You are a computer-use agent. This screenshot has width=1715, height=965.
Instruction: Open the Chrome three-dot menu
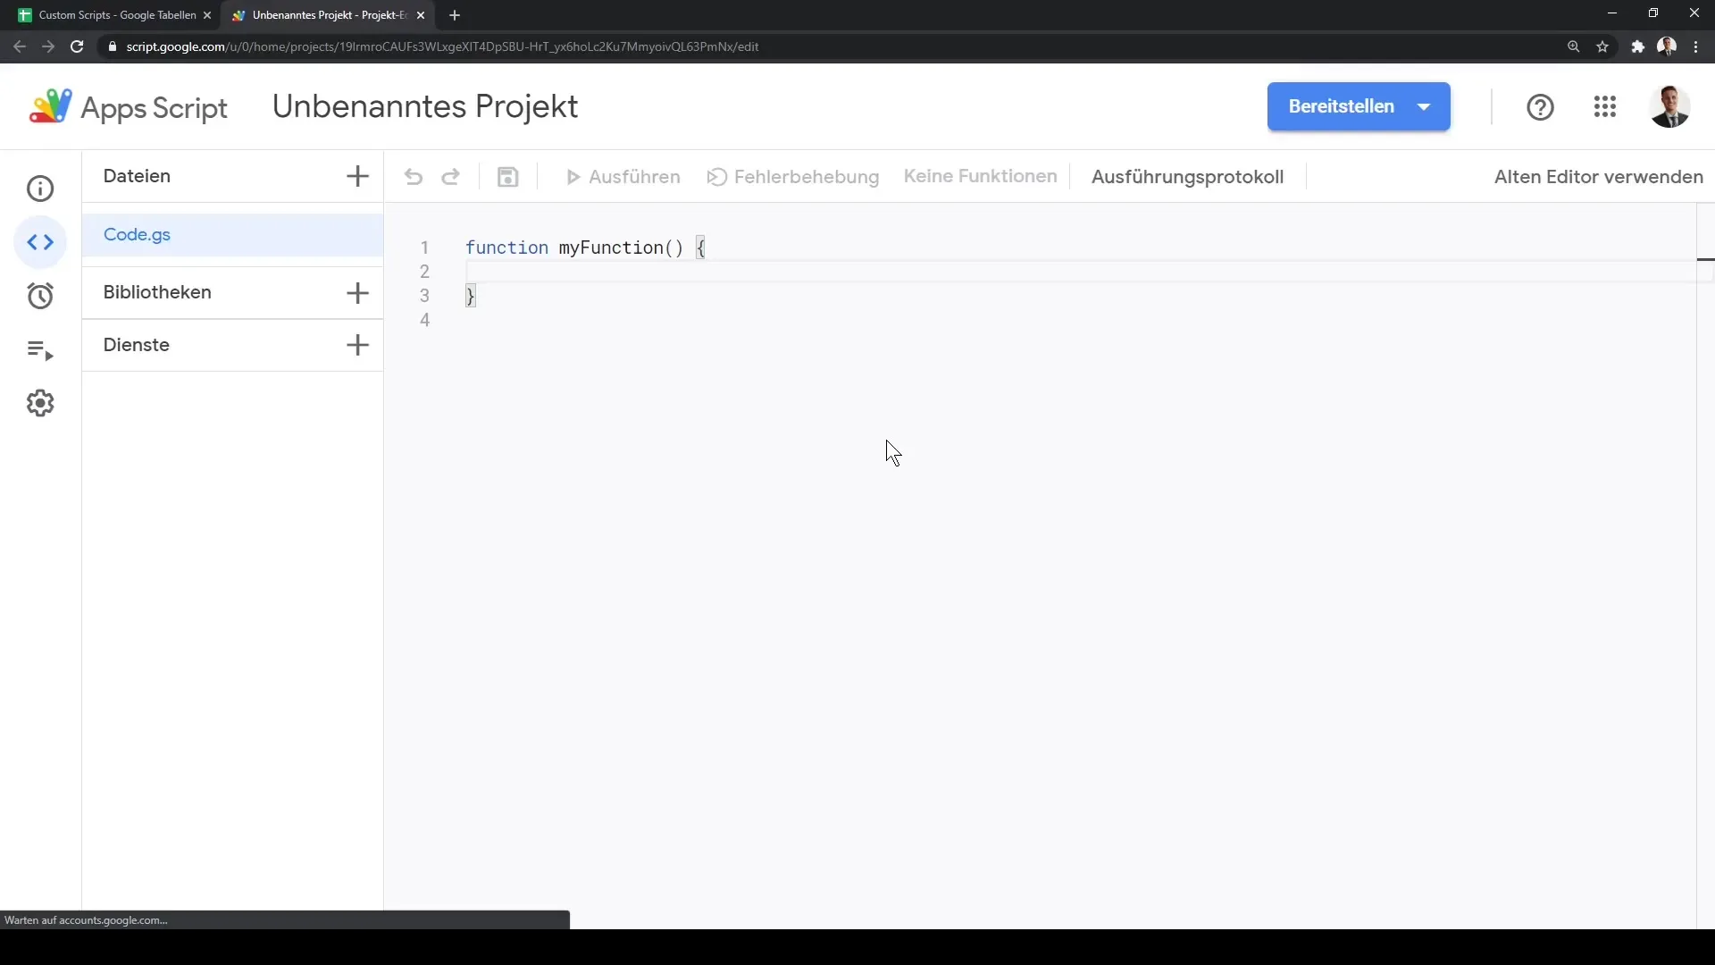[x=1695, y=46]
